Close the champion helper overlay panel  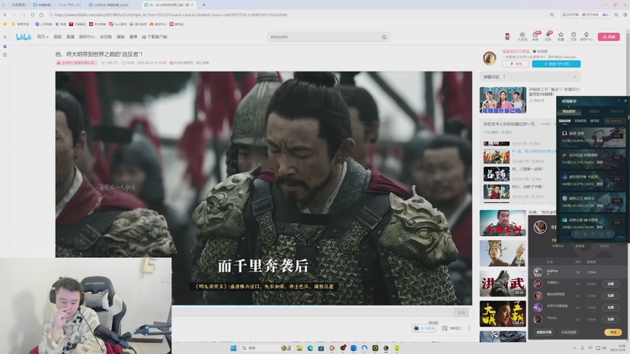click(625, 101)
